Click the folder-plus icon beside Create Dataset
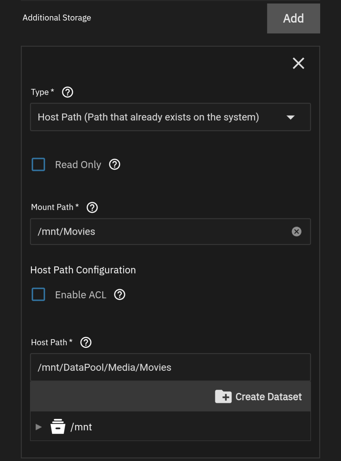 [x=223, y=397]
